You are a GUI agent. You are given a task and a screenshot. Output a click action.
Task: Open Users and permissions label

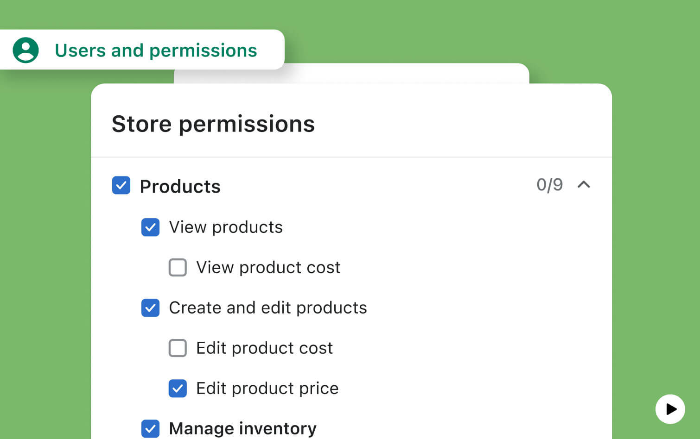click(156, 50)
